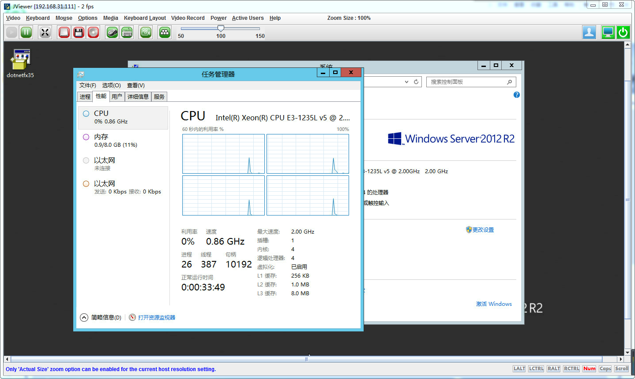The width and height of the screenshot is (635, 379).
Task: Open the soft keyboard icon
Action: (x=127, y=32)
